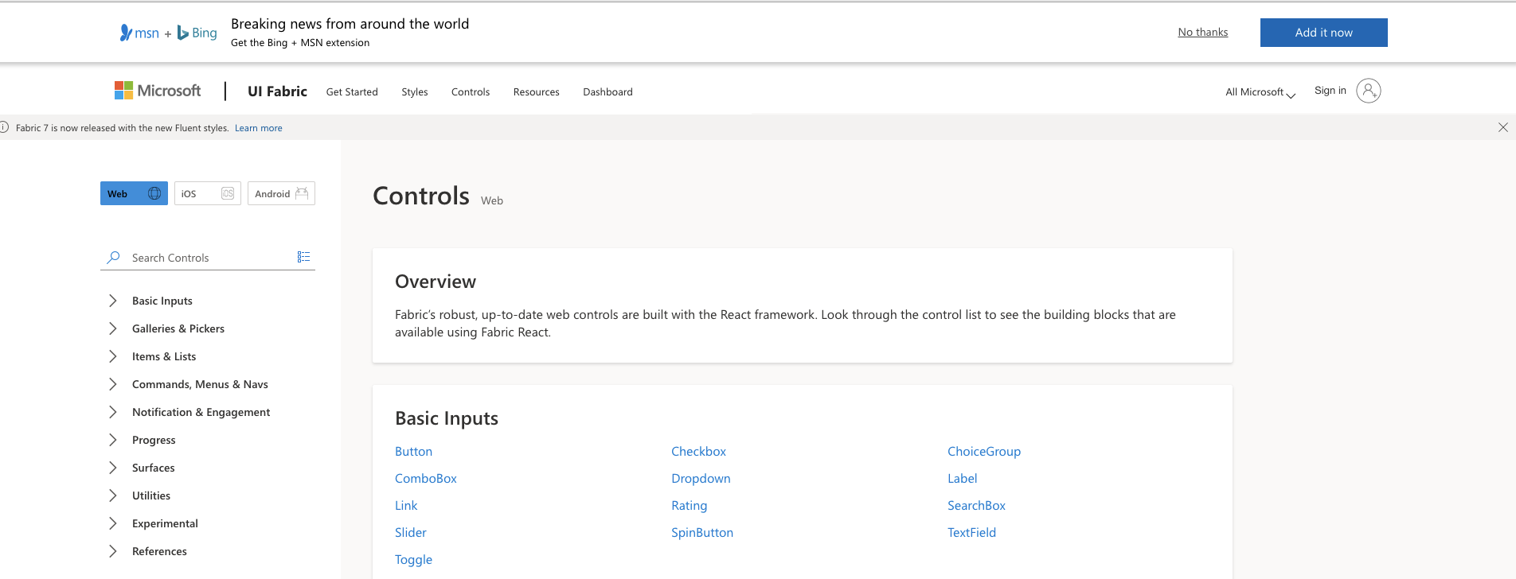Open the Slider control link

(x=411, y=533)
